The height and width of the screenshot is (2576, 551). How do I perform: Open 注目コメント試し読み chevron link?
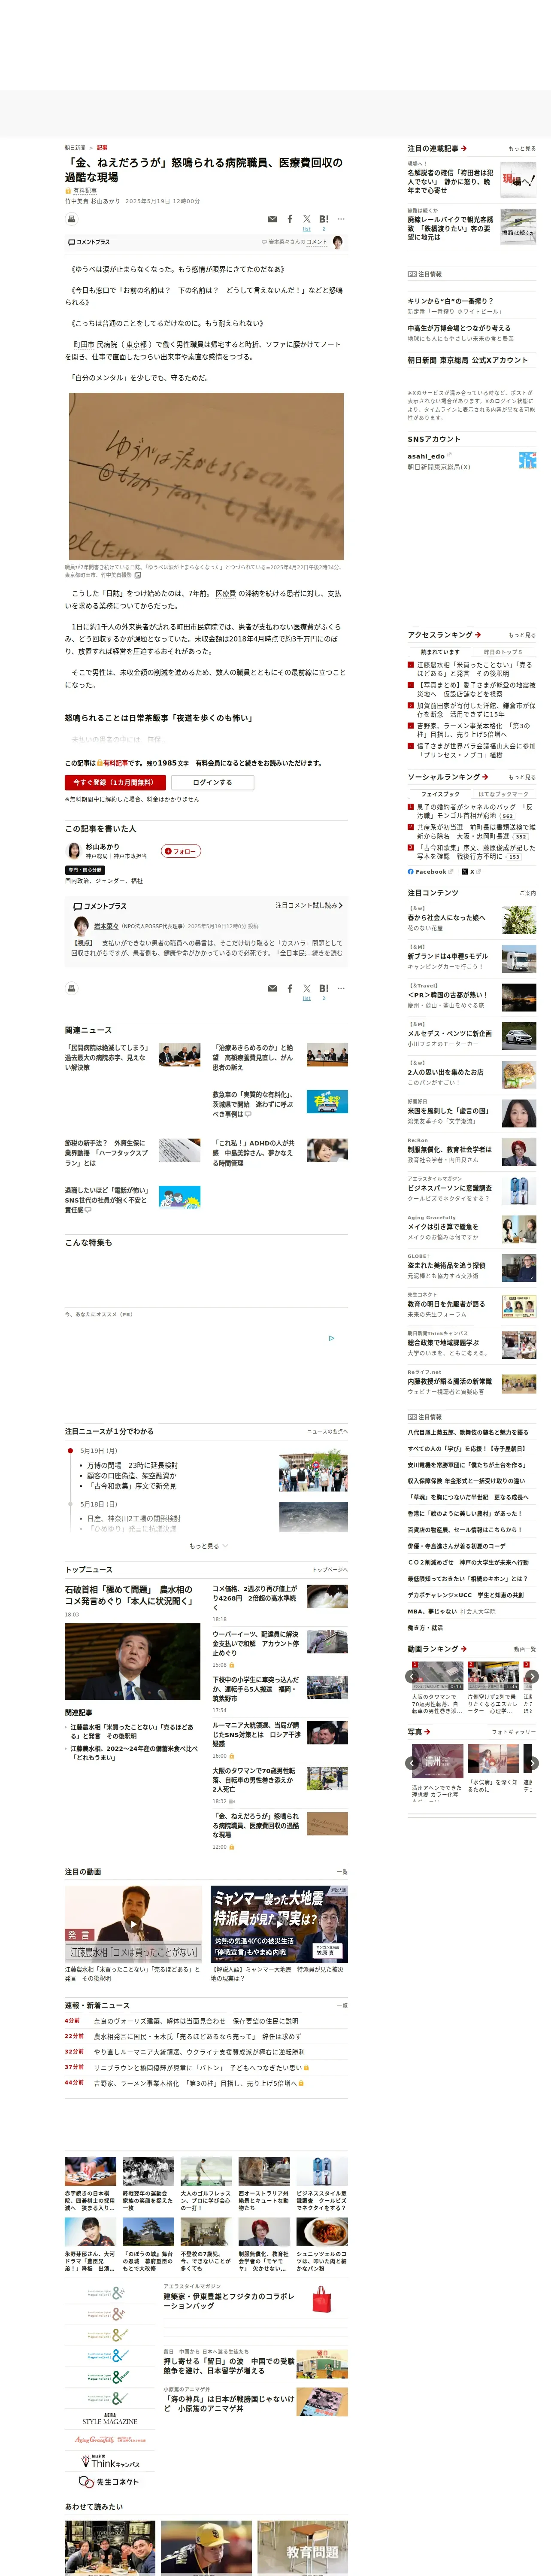[309, 905]
